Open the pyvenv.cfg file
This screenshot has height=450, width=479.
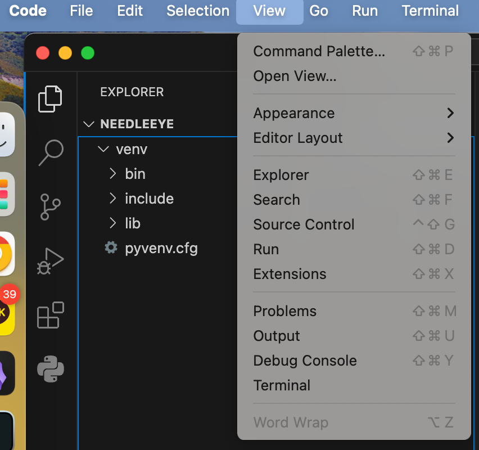[x=161, y=248]
